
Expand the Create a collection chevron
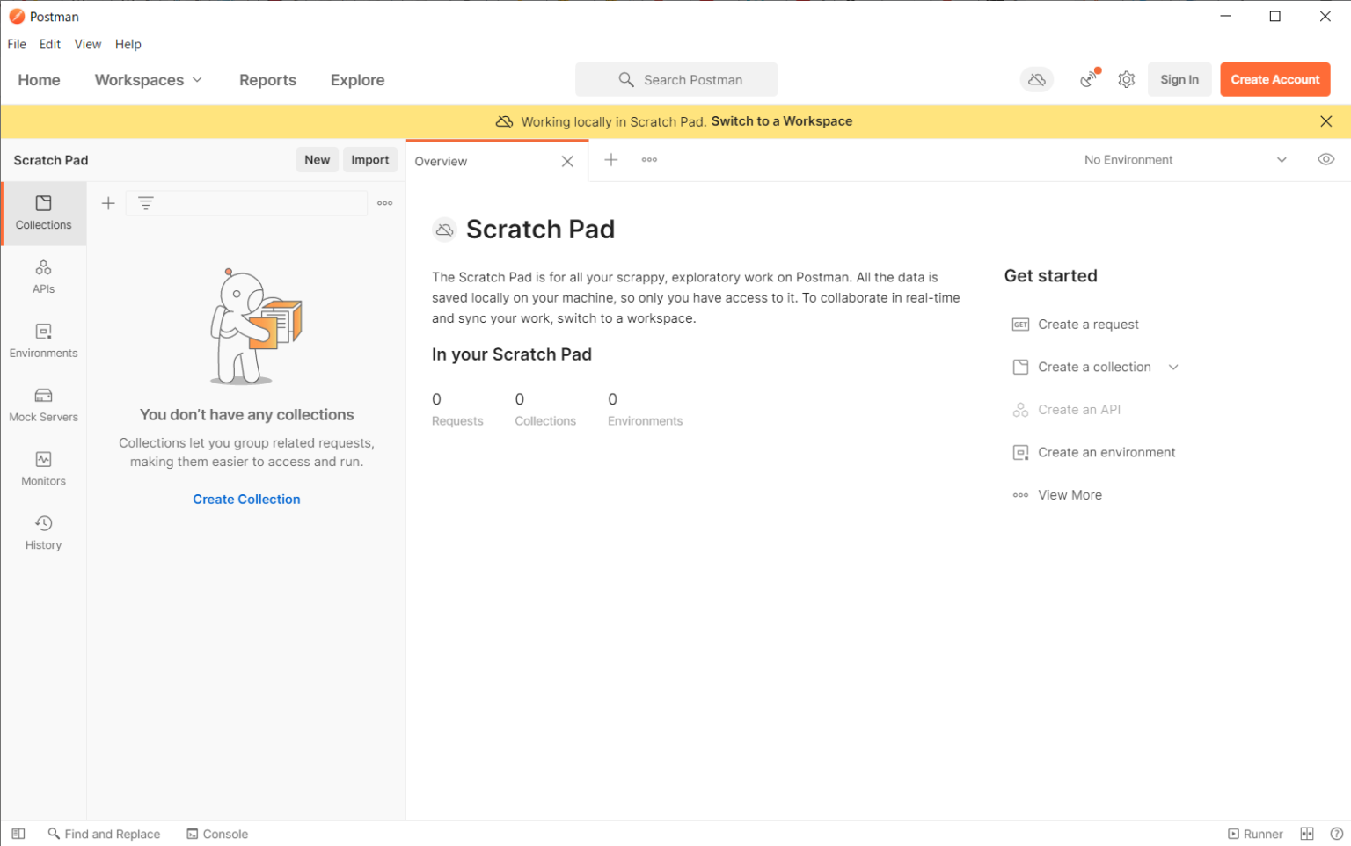(1173, 367)
